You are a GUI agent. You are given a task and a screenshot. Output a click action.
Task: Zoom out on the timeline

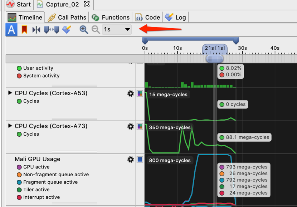(96, 30)
